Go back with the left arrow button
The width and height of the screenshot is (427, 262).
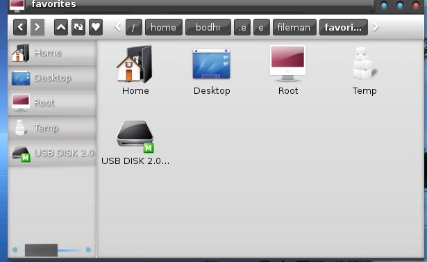tap(20, 27)
